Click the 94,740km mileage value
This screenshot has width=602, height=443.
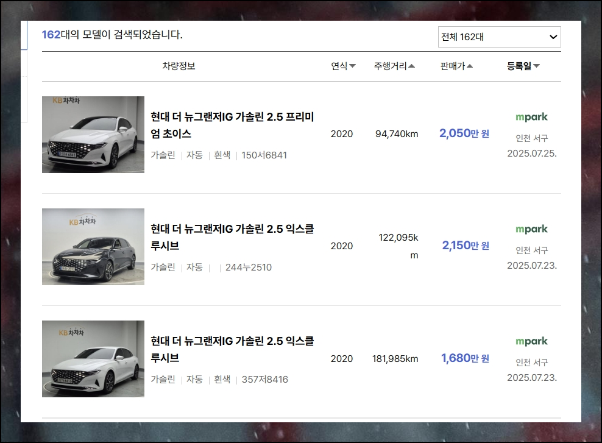point(397,134)
